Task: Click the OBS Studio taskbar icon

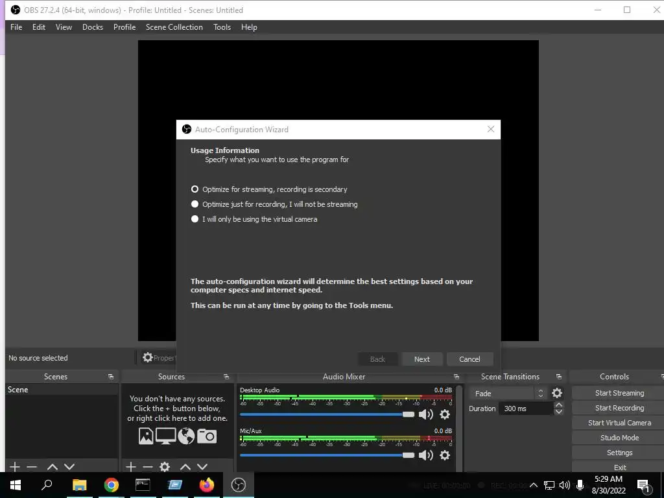Action: pos(239,485)
